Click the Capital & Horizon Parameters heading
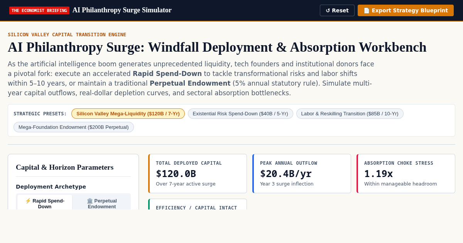The height and width of the screenshot is (243, 463). (x=65, y=167)
